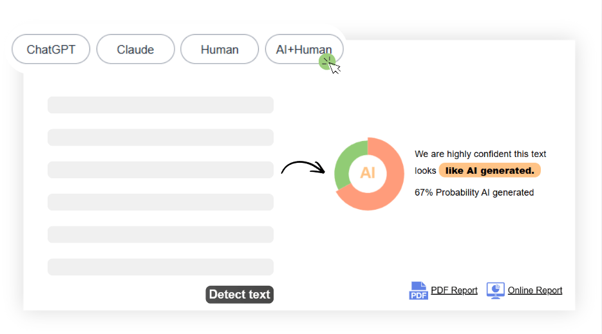The height and width of the screenshot is (334, 602).
Task: Click the '67% Probability AI generated' text
Action: (x=474, y=192)
